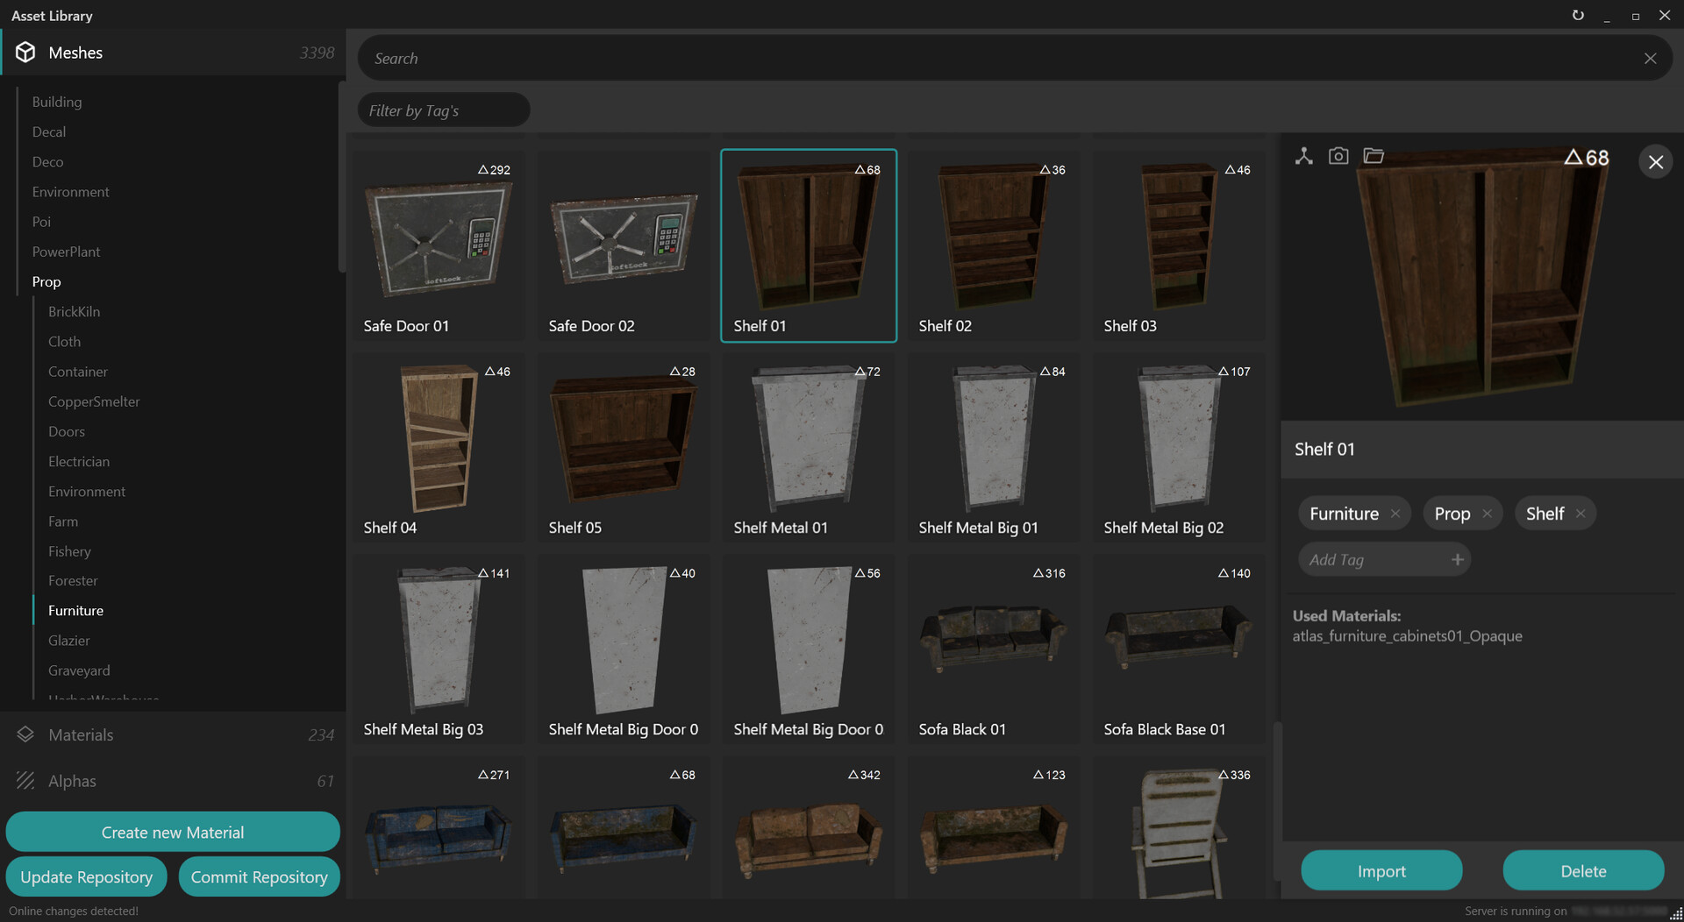The image size is (1684, 922).
Task: Switch to the Furniture subcategory
Action: pyautogui.click(x=75, y=610)
